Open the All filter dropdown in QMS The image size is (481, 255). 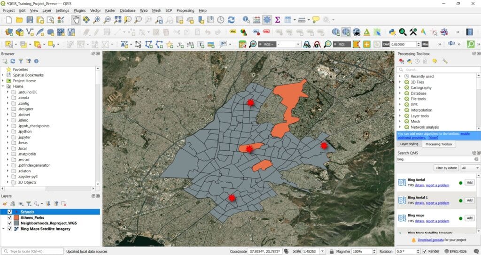470,168
